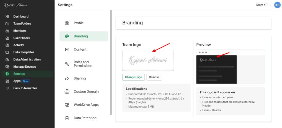Click the New badge beside Apps

[26, 81]
